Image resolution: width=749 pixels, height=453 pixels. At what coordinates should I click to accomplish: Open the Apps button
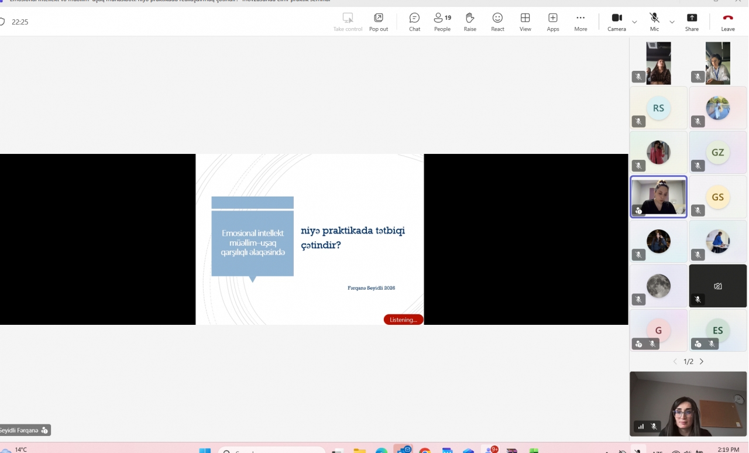tap(553, 22)
